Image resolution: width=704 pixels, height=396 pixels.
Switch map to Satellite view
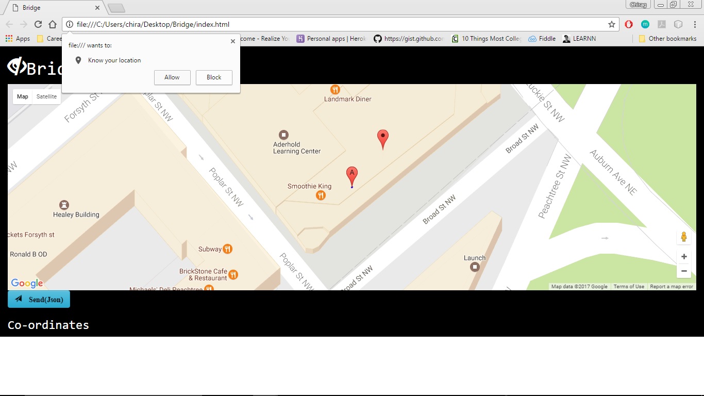coord(46,96)
